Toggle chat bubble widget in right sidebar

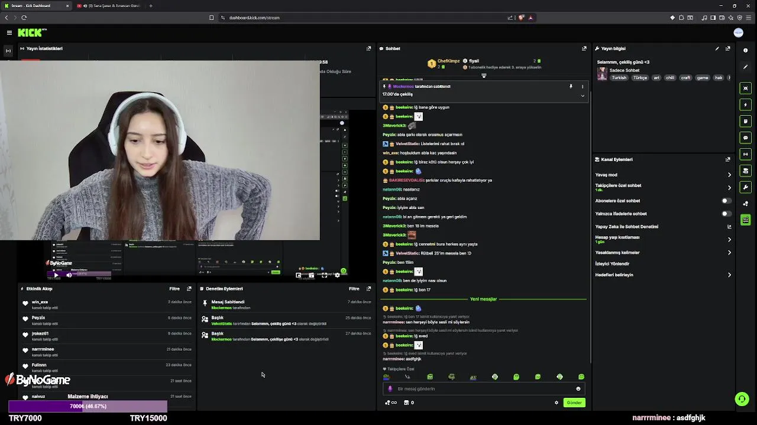[746, 138]
